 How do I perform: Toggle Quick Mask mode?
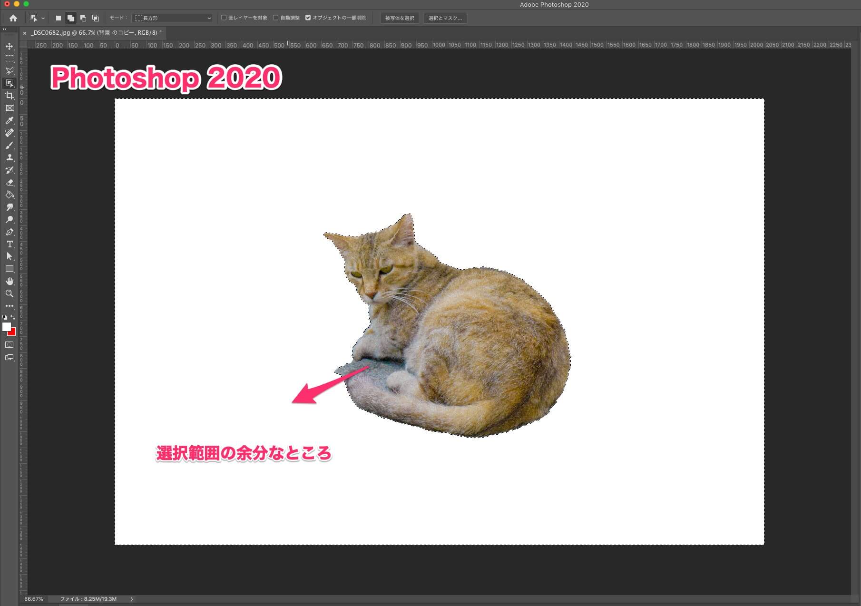click(x=10, y=345)
